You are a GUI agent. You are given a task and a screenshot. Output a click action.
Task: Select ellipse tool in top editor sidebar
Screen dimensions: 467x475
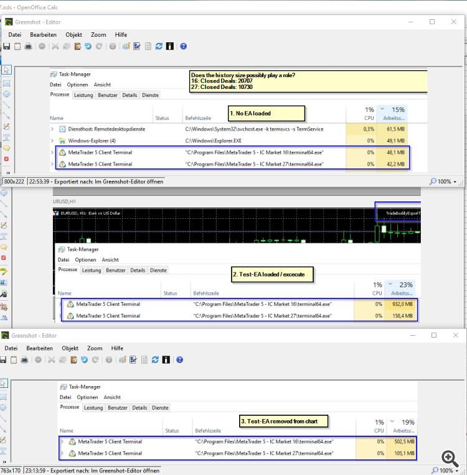(6, 95)
